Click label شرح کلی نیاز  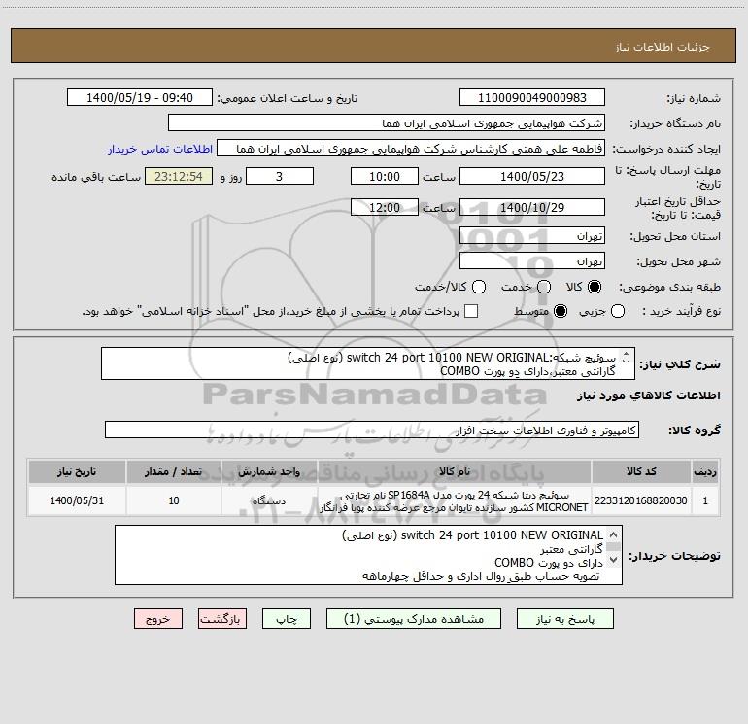point(680,364)
